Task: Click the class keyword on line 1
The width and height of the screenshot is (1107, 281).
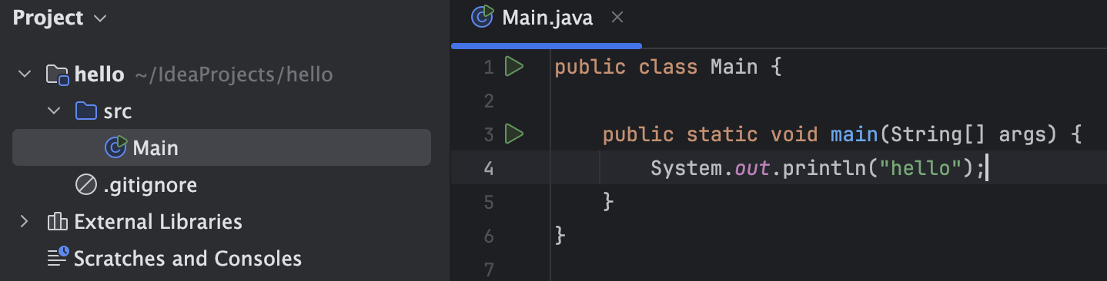Action: click(668, 67)
